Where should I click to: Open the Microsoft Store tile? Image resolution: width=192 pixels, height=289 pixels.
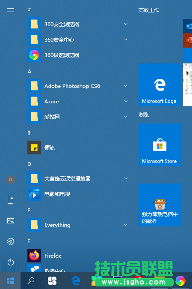(x=160, y=145)
